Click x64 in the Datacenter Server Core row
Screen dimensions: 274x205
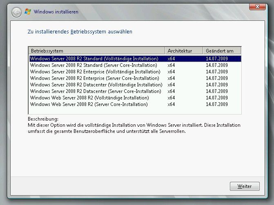(171, 91)
